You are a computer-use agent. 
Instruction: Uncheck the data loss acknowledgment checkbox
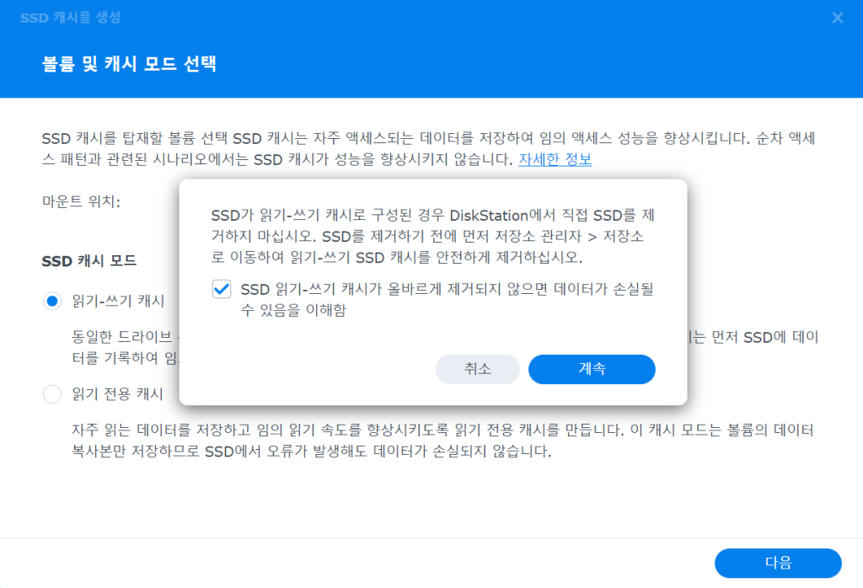[222, 290]
